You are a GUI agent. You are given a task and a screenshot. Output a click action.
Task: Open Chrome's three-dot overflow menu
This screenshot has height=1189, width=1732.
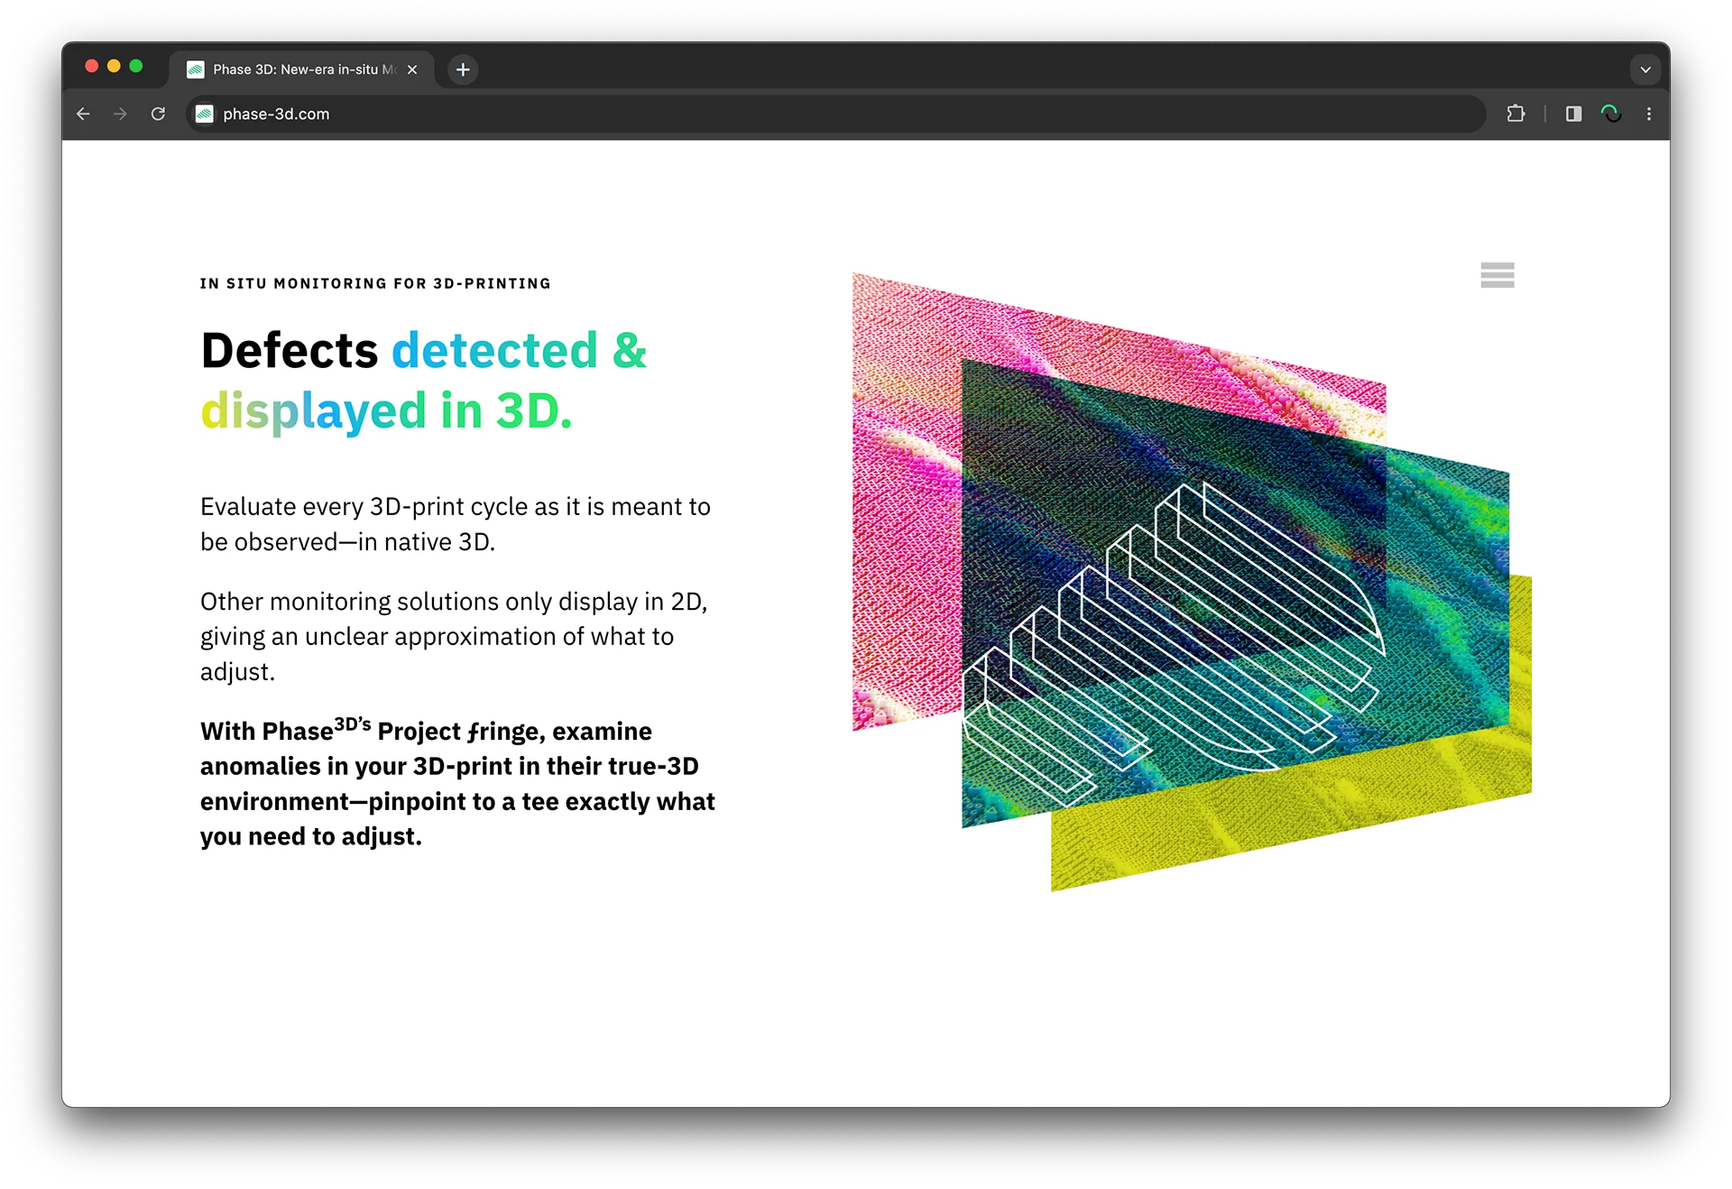(1649, 114)
